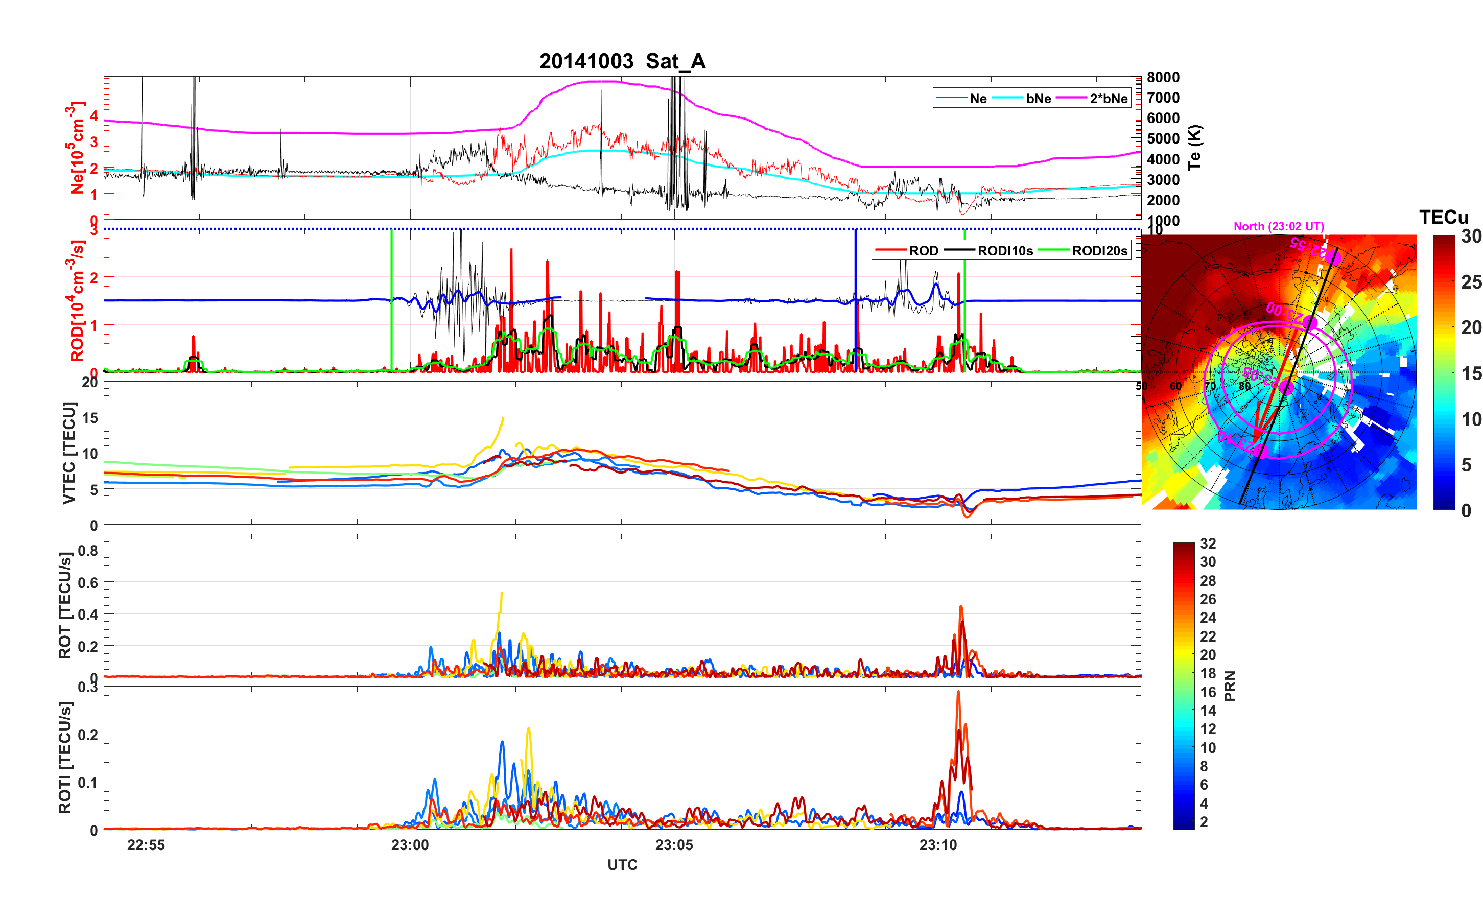Click the UTC x-axis label
This screenshot has height=897, width=1483.
coord(622,865)
